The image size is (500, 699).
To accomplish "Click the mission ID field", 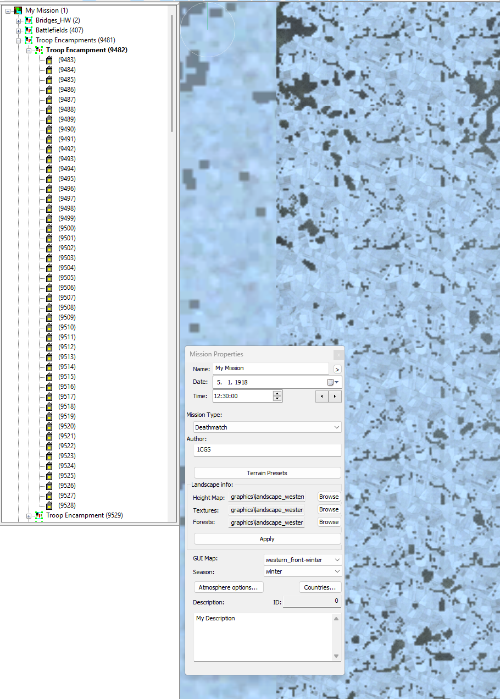I will click(x=312, y=602).
